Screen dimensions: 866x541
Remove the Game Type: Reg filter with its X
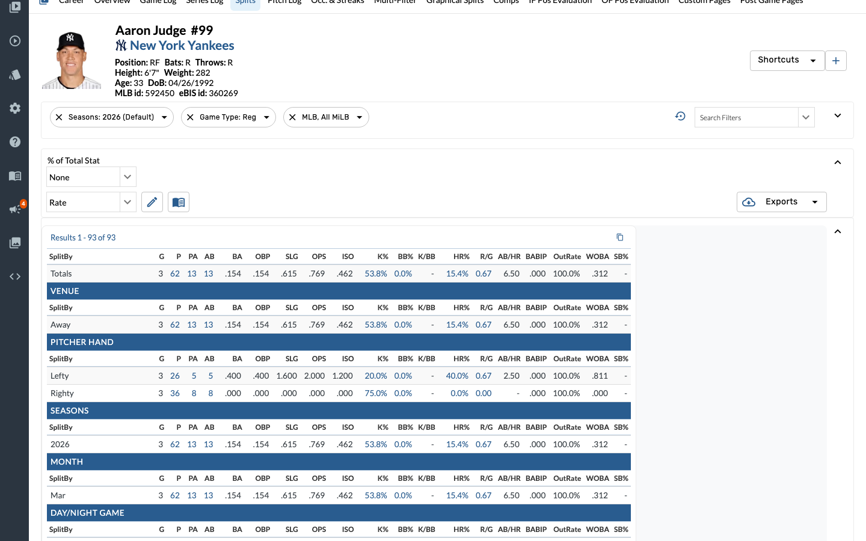[190, 117]
